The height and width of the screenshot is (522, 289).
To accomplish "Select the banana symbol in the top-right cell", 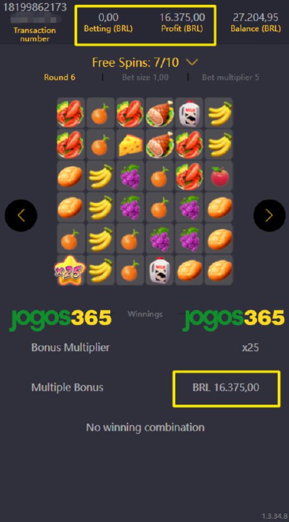I will point(219,113).
